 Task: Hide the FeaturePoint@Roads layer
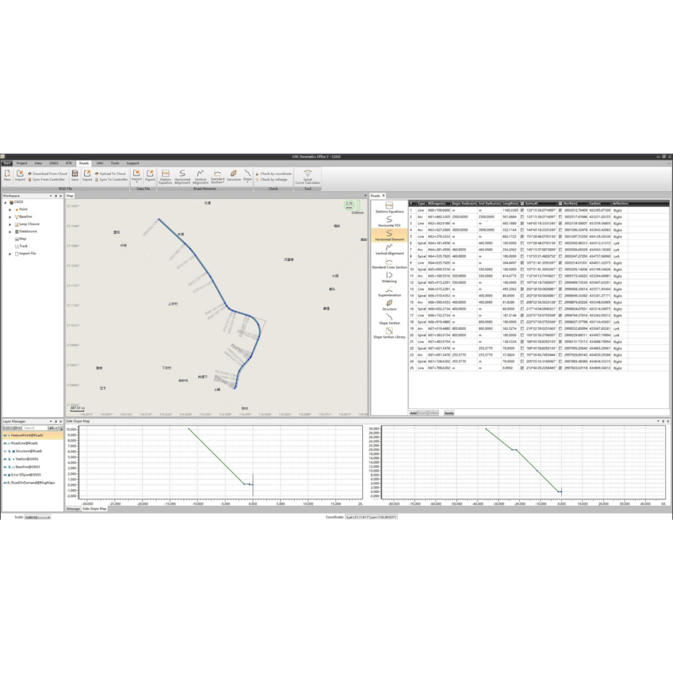(x=5, y=435)
